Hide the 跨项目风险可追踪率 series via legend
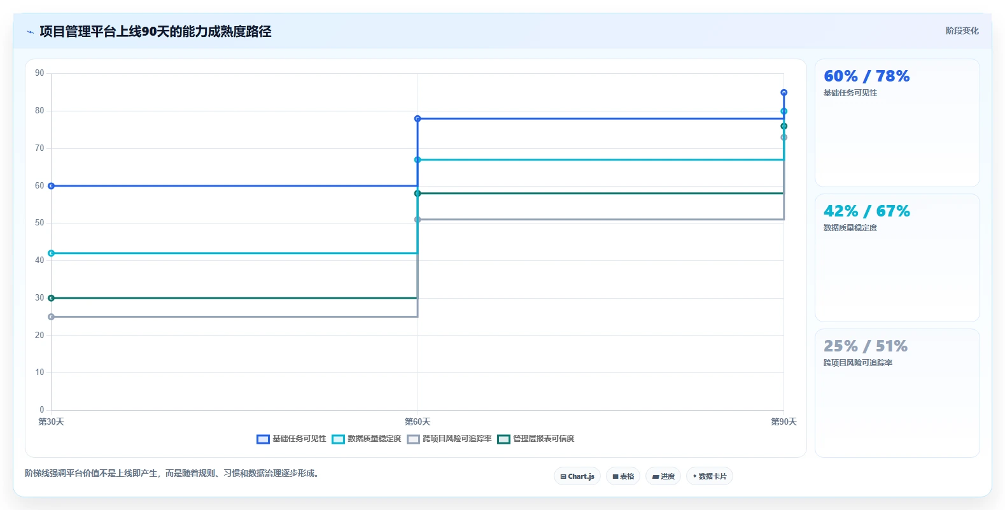1005x510 pixels. click(449, 439)
